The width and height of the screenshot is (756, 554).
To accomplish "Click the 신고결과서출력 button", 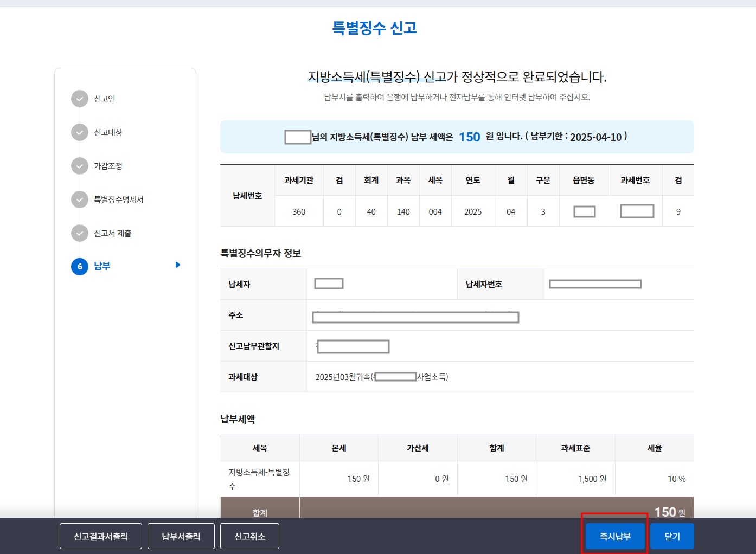I will coord(100,536).
